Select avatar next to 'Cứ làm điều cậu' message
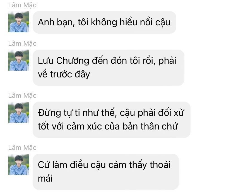The width and height of the screenshot is (231, 193). pyautogui.click(x=19, y=164)
